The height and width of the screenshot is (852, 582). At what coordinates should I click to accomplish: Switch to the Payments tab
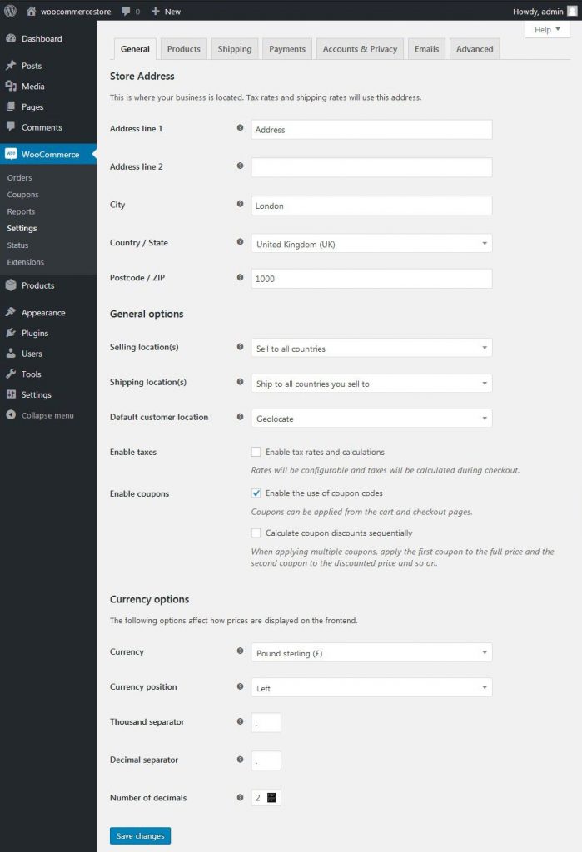286,49
